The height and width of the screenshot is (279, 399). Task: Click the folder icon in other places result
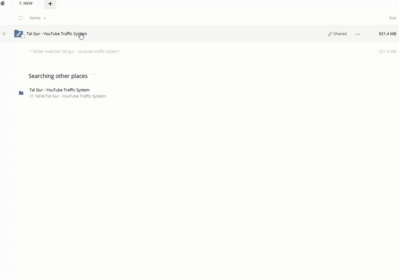(x=21, y=93)
